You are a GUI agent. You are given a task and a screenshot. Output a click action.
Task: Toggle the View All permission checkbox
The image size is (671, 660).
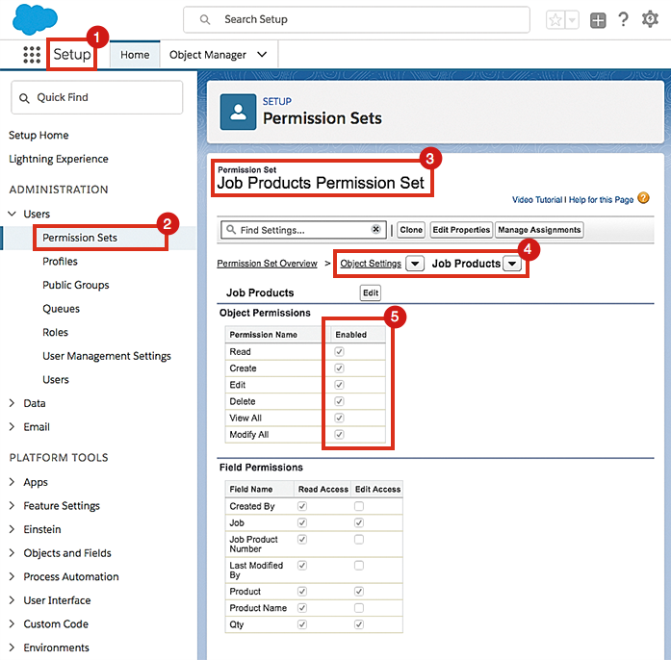(340, 418)
